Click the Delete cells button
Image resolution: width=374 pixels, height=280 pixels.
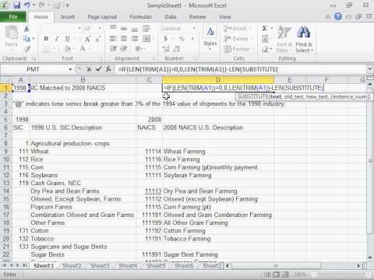(x=238, y=39)
